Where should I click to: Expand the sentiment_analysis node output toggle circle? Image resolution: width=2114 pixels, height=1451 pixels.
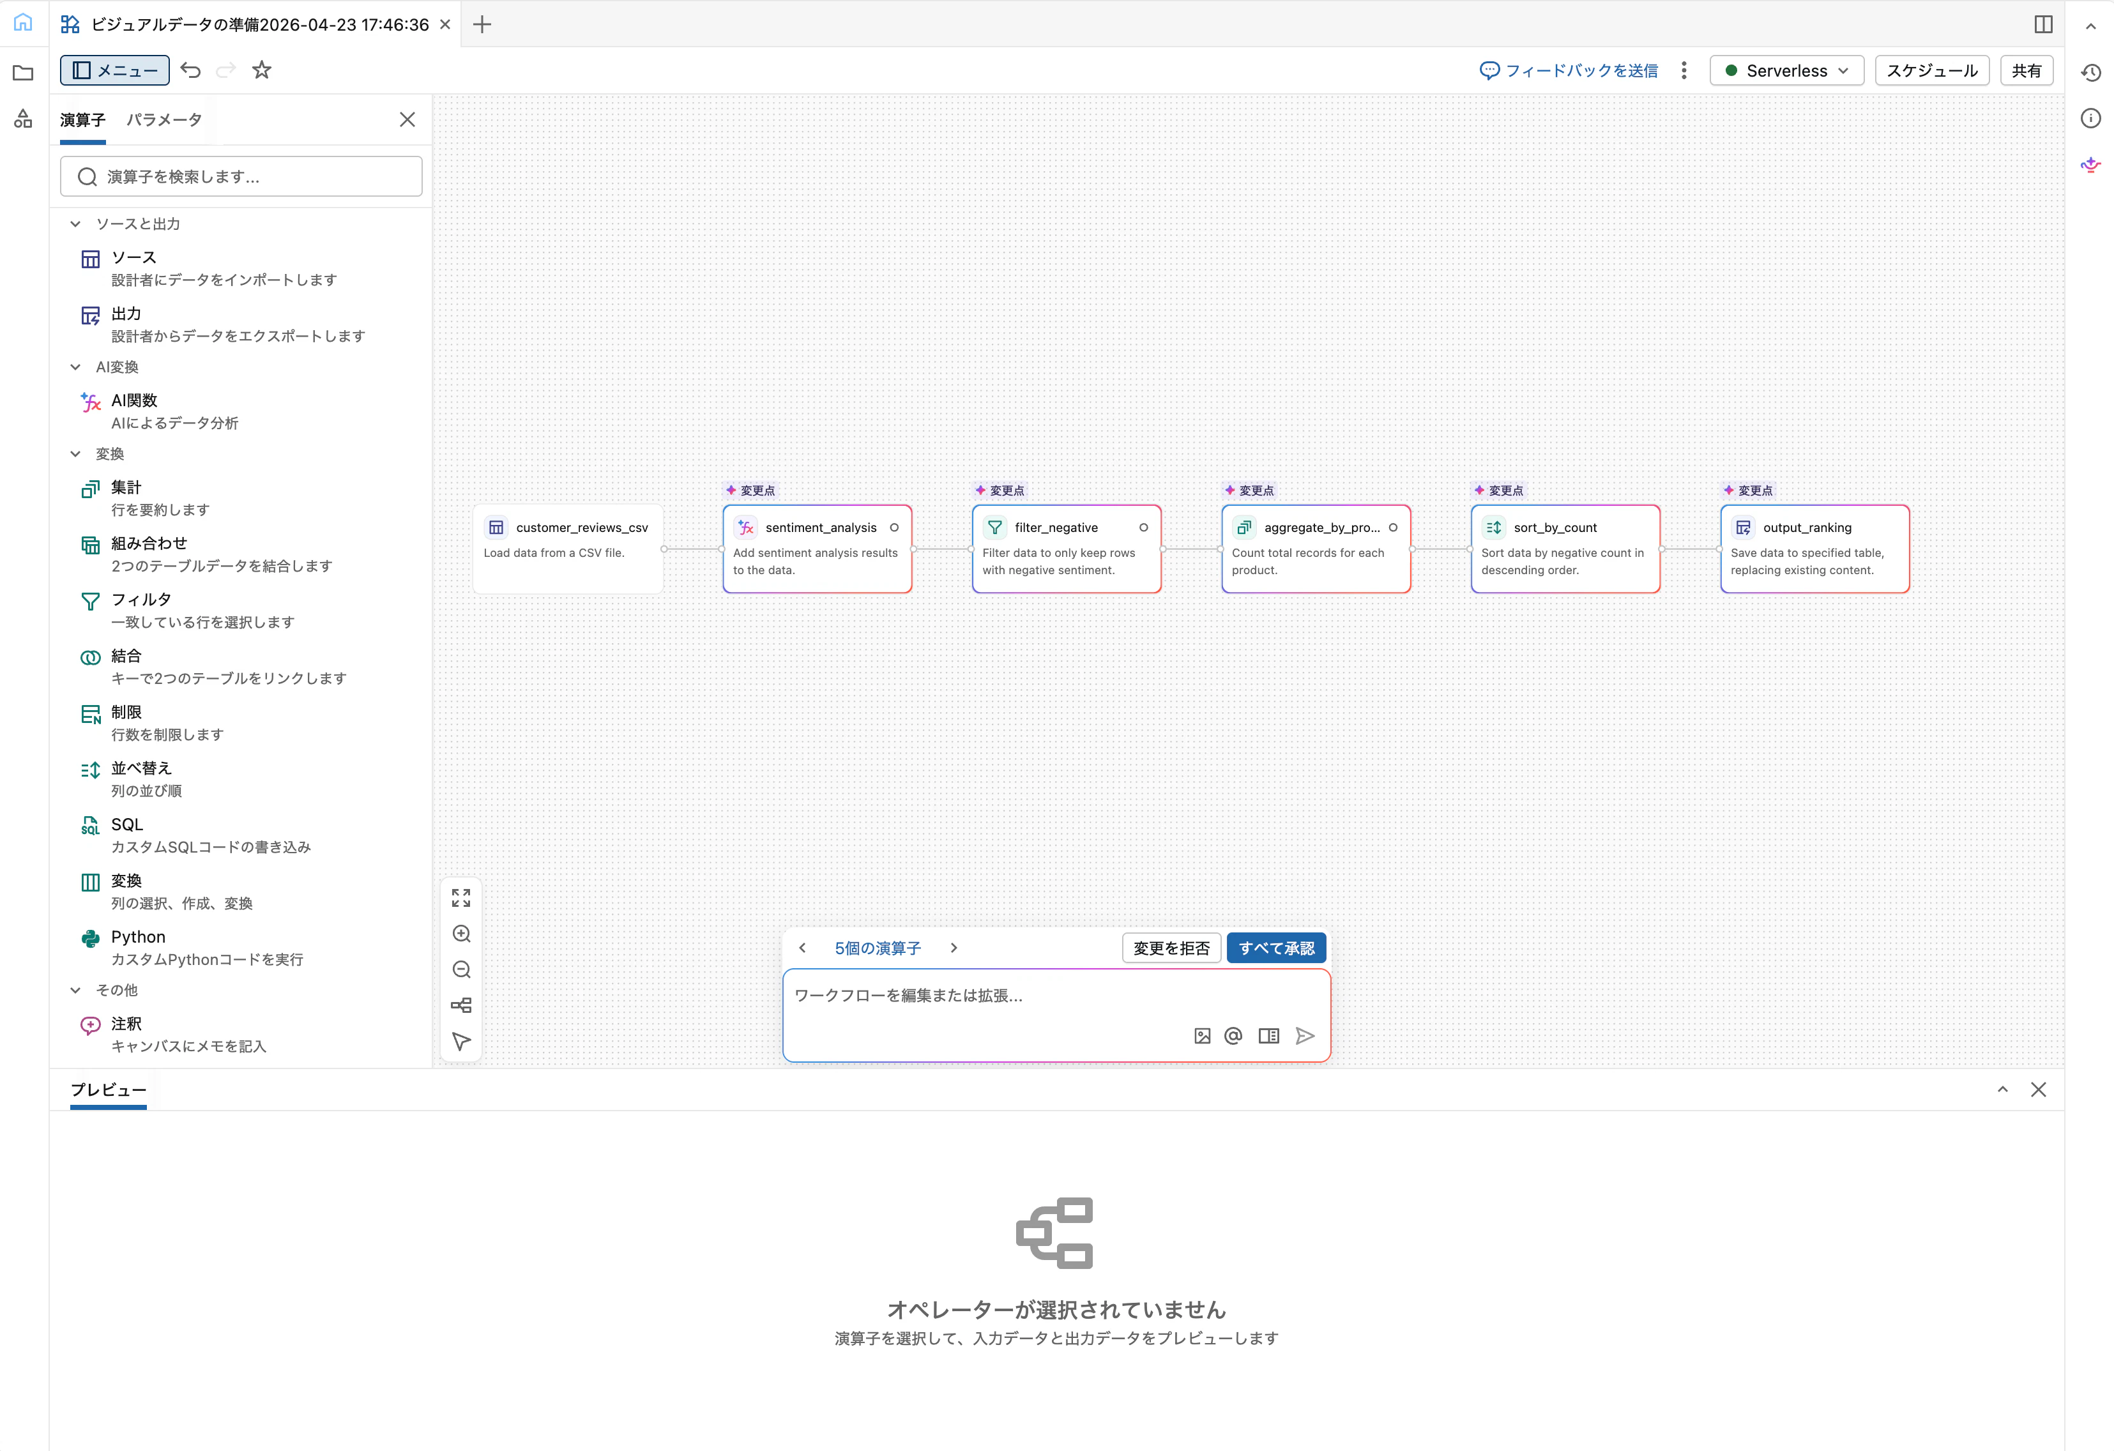[895, 528]
